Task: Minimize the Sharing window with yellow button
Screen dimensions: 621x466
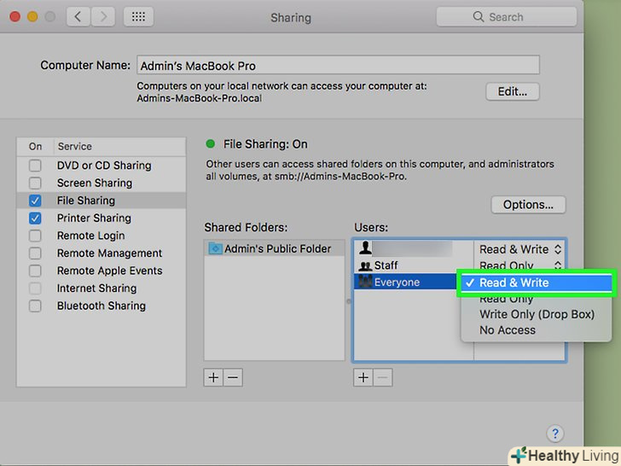Action: pyautogui.click(x=32, y=17)
